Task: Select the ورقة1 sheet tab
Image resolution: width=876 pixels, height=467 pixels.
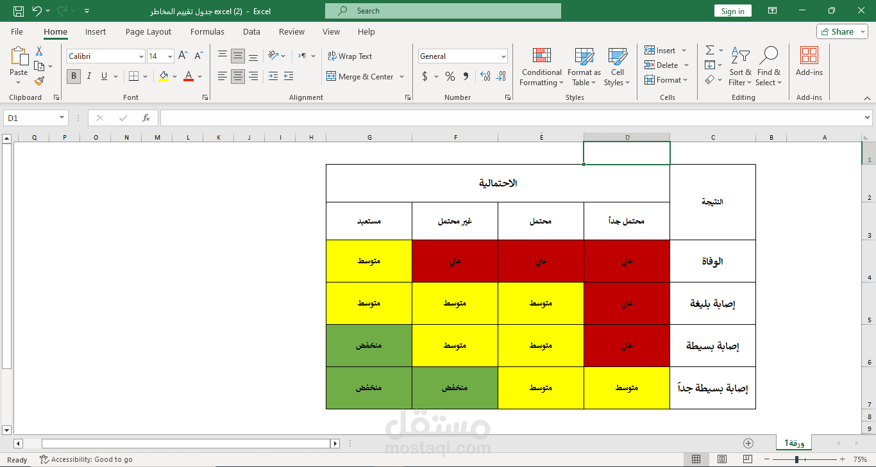Action: (x=794, y=443)
